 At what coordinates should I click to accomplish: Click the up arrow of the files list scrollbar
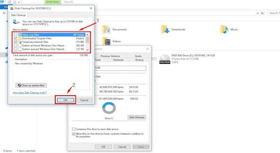87,35
